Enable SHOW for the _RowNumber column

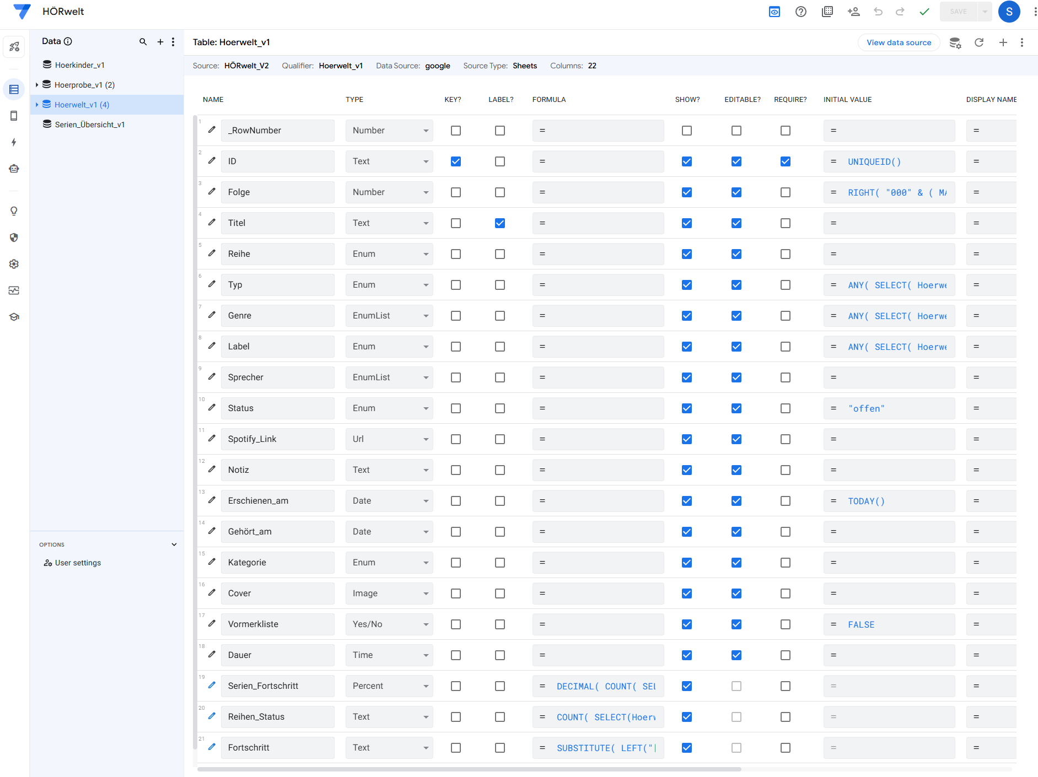point(686,131)
